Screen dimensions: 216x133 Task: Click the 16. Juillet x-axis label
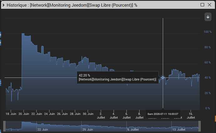click(x=191, y=116)
